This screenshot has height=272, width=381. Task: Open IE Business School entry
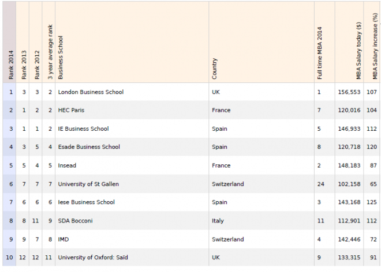(83, 129)
